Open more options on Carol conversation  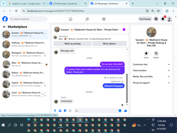point(42,94)
